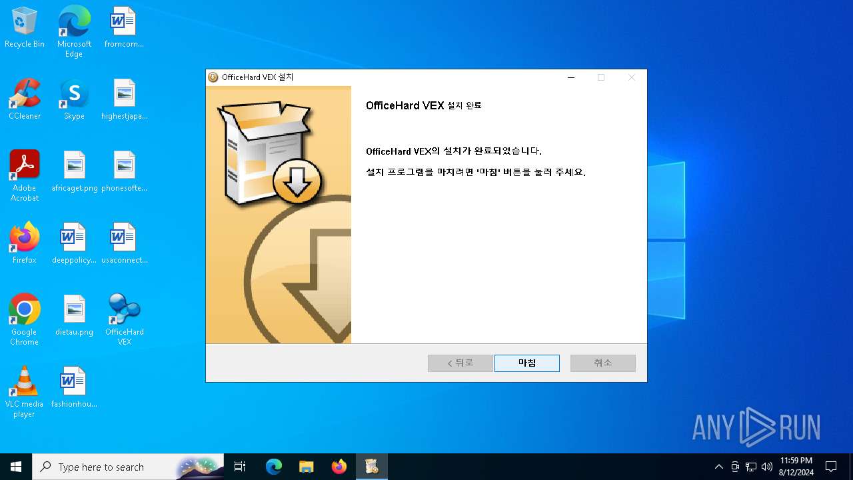Select the deeppolicy... Word document icon
Screen dimensions: 853x480
coord(74,244)
